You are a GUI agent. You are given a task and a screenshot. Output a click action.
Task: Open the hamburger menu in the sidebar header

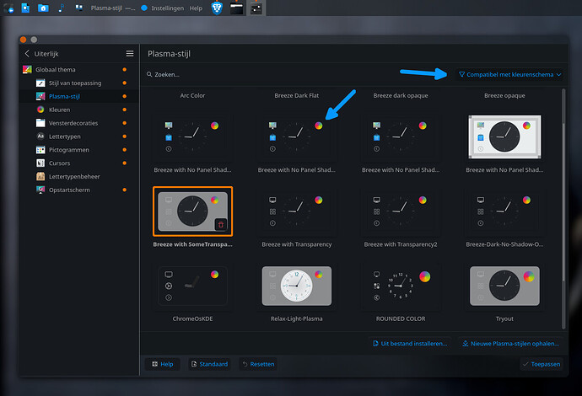(x=130, y=54)
